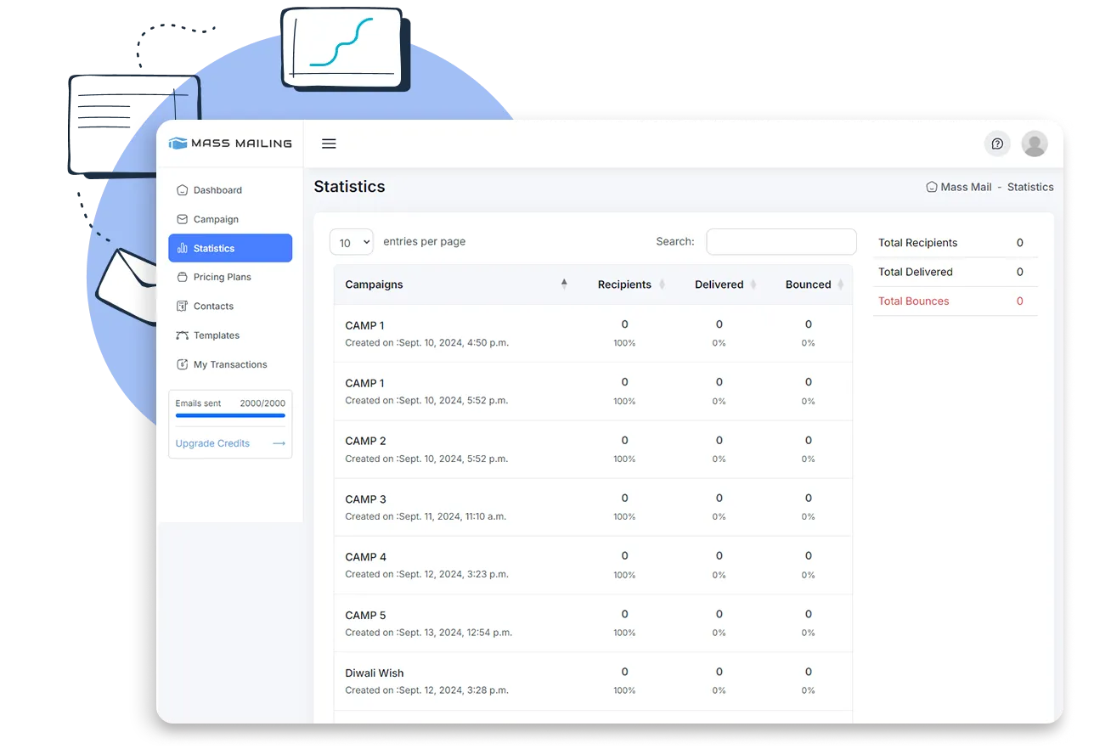
Task: Go to Contacts in the sidebar
Action: pyautogui.click(x=213, y=307)
